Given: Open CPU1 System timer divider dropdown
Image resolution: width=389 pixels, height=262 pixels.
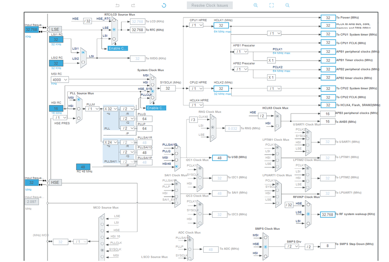Looking at the screenshot, I should tap(274, 33).
